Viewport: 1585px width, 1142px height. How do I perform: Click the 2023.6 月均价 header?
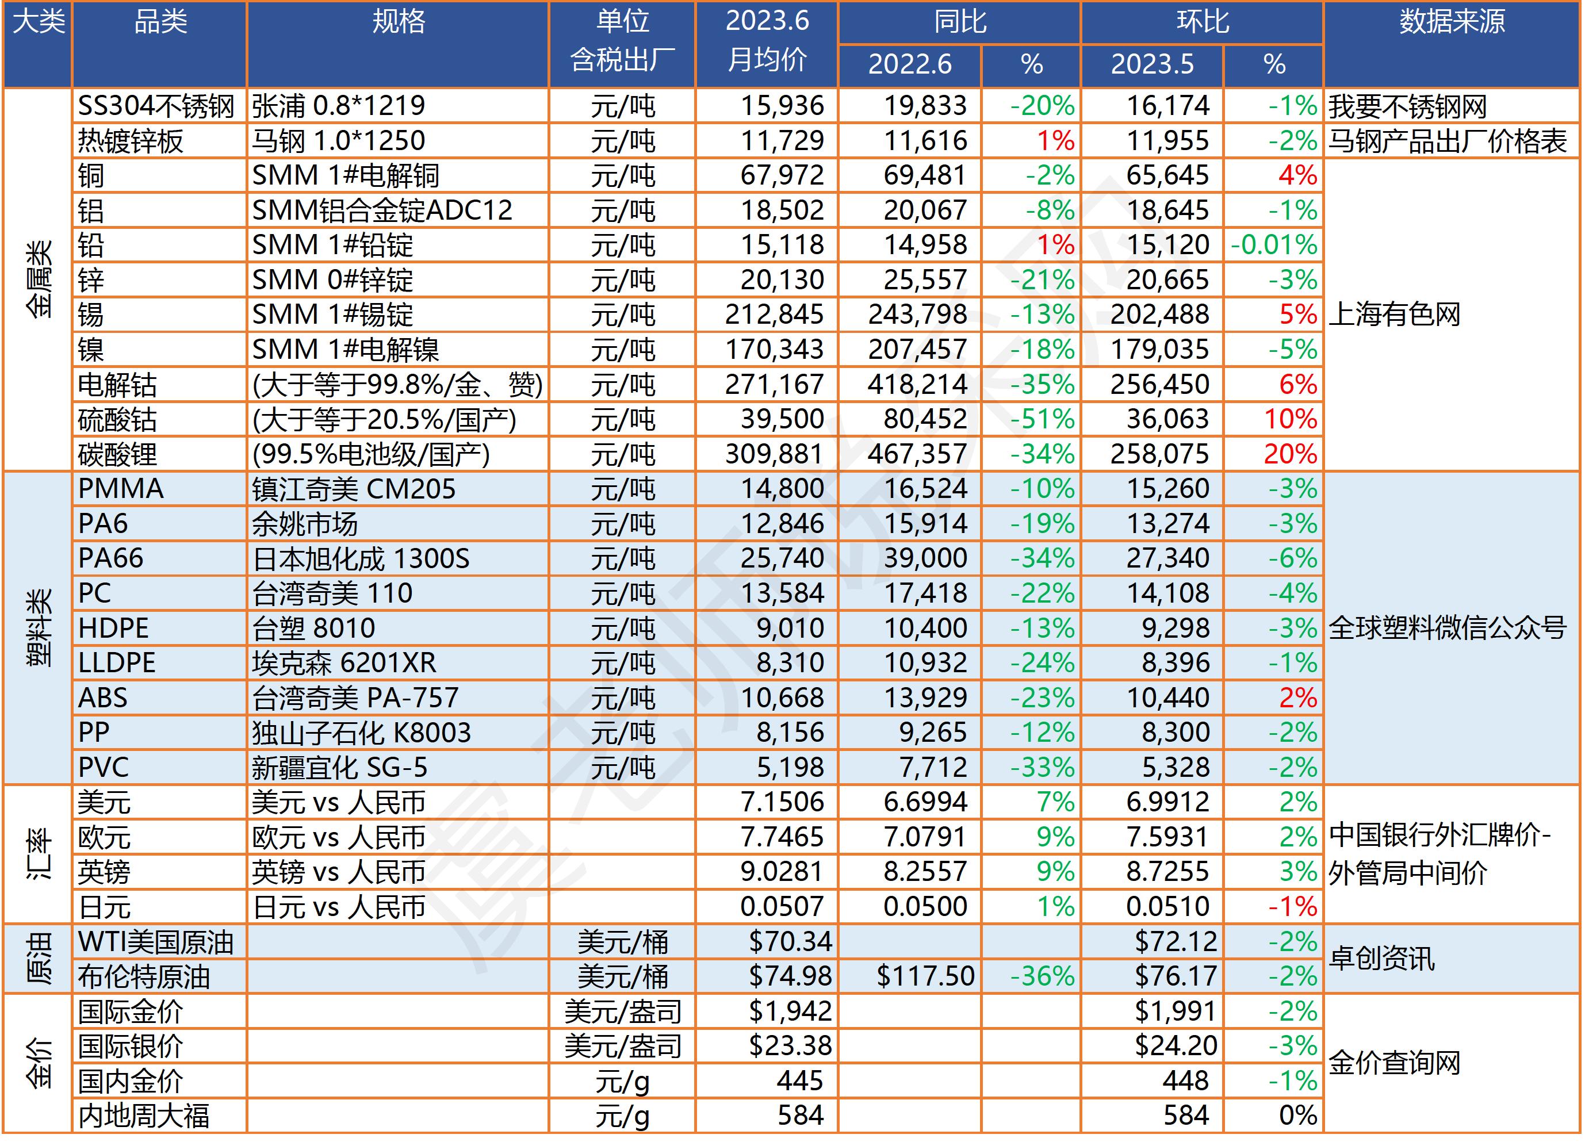[768, 42]
